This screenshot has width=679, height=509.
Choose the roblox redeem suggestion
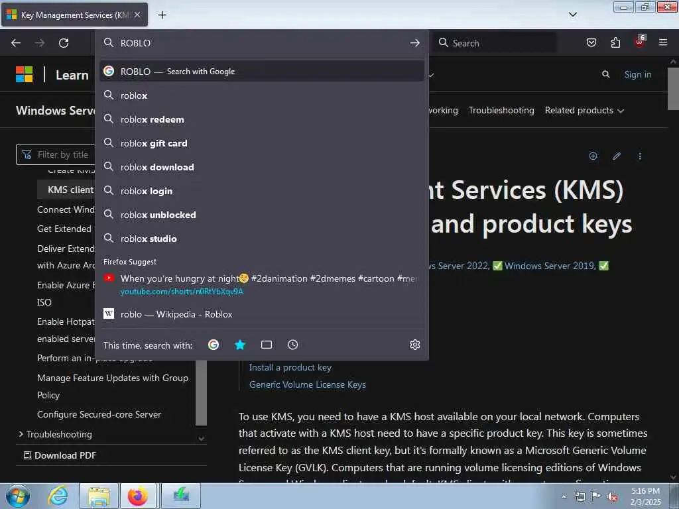click(261, 119)
